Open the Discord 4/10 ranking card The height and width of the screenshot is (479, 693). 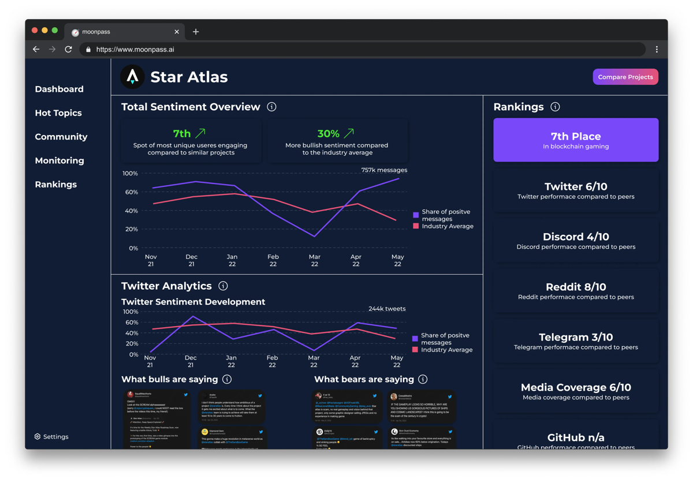tap(576, 241)
